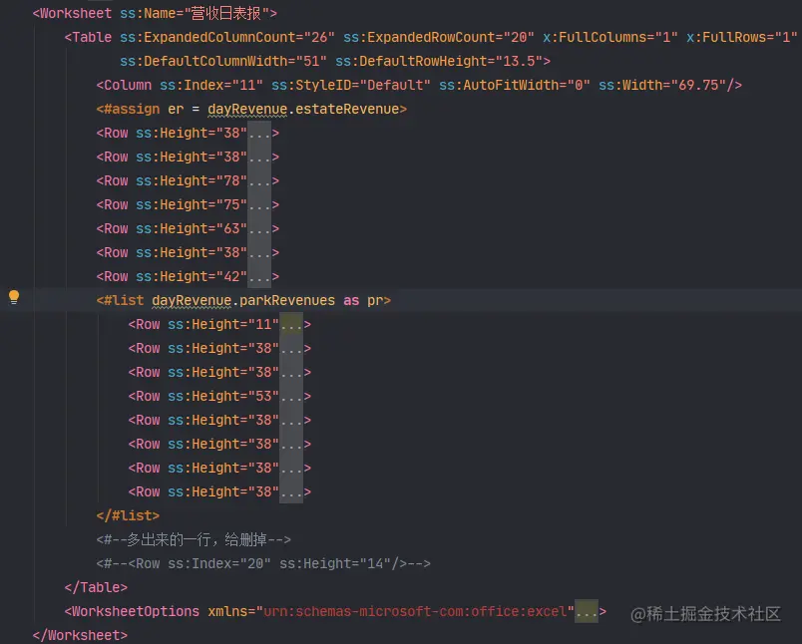Viewport: 802px width, 644px height.
Task: Expand the folded Row with Height="11"
Action: click(291, 325)
